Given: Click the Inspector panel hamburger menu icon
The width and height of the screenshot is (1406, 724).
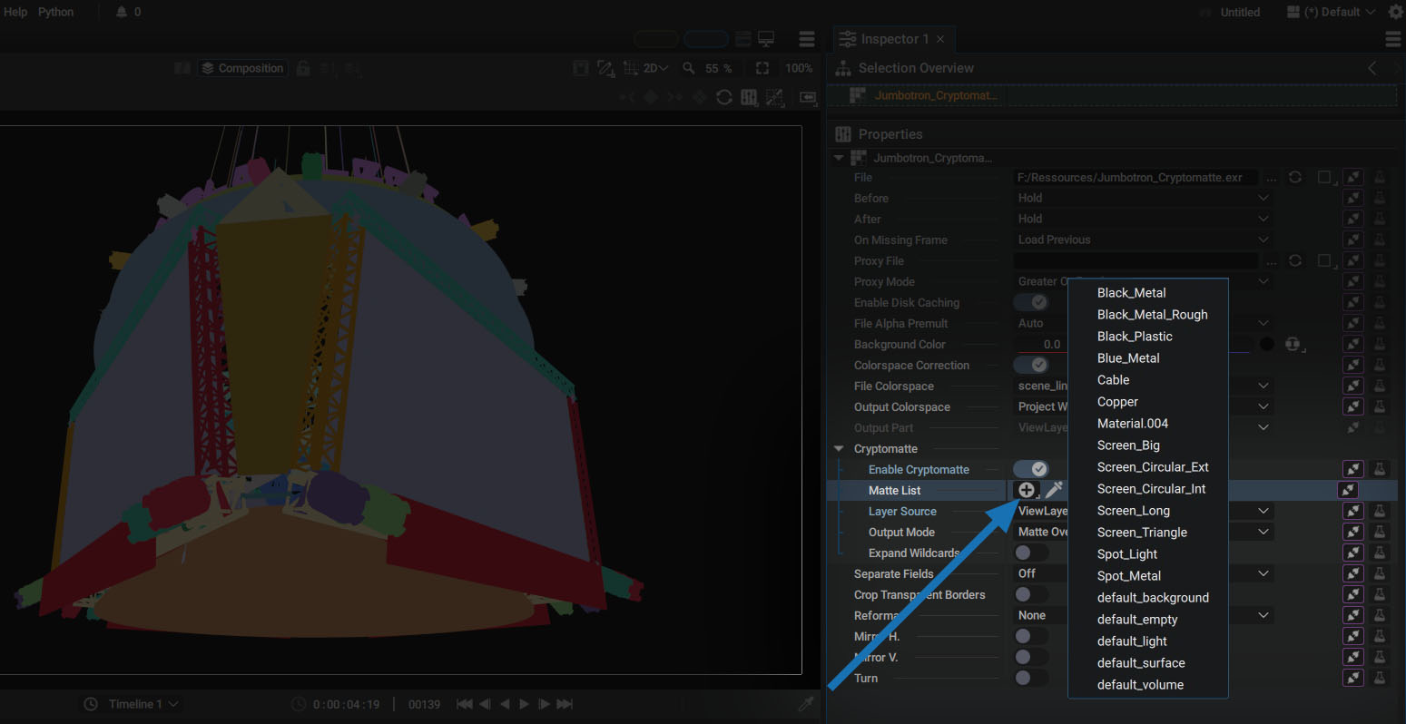Looking at the screenshot, I should coord(1393,39).
